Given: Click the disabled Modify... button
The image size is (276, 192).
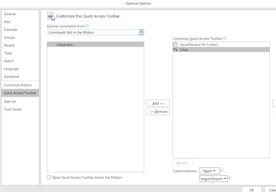Looking at the screenshot, I should pyautogui.click(x=182, y=163).
